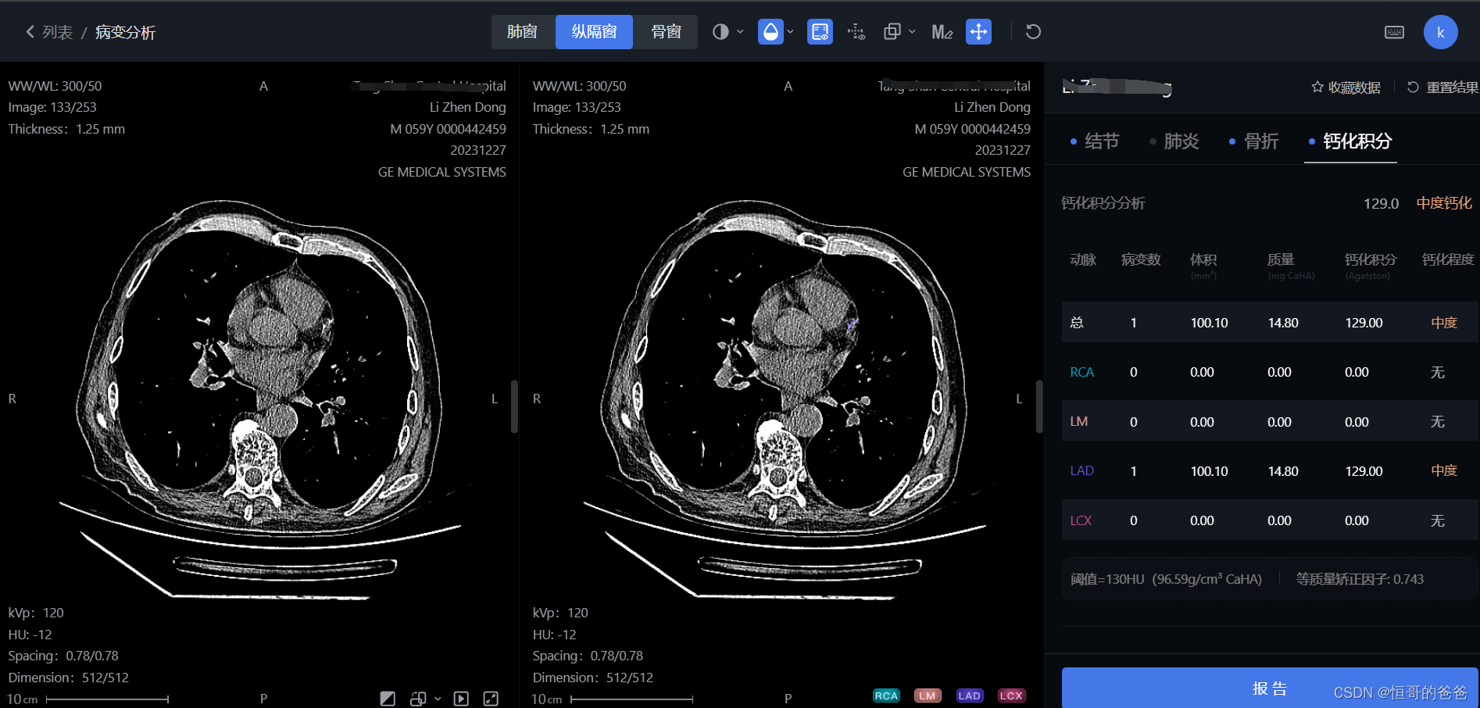Screen dimensions: 1480x708
Task: Click the 阈值=130HU threshold text
Action: pos(1166,579)
